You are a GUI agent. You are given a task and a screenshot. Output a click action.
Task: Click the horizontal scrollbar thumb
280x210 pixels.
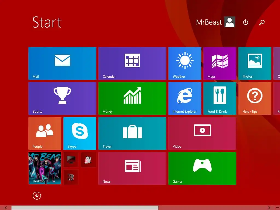pos(85,208)
